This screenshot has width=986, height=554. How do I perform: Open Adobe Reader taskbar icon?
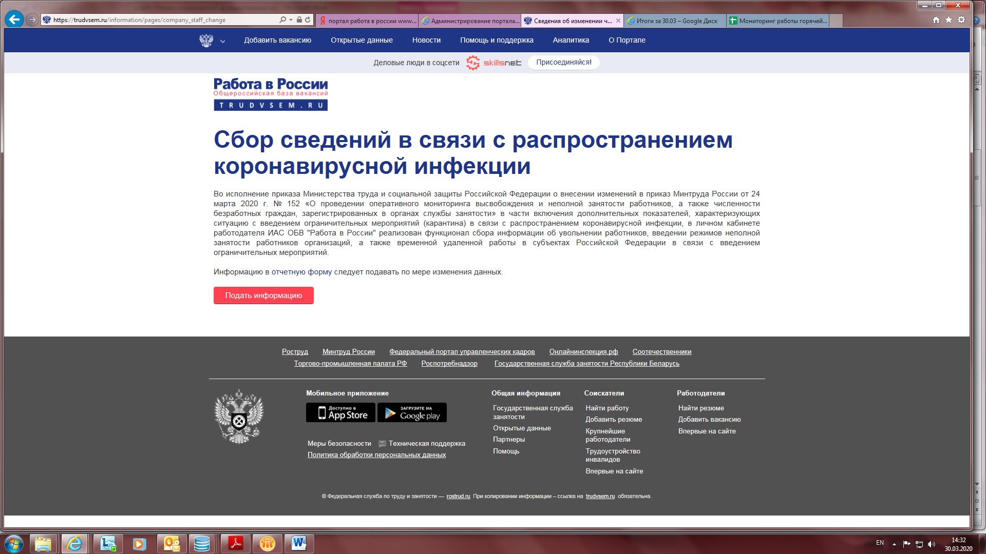click(236, 544)
